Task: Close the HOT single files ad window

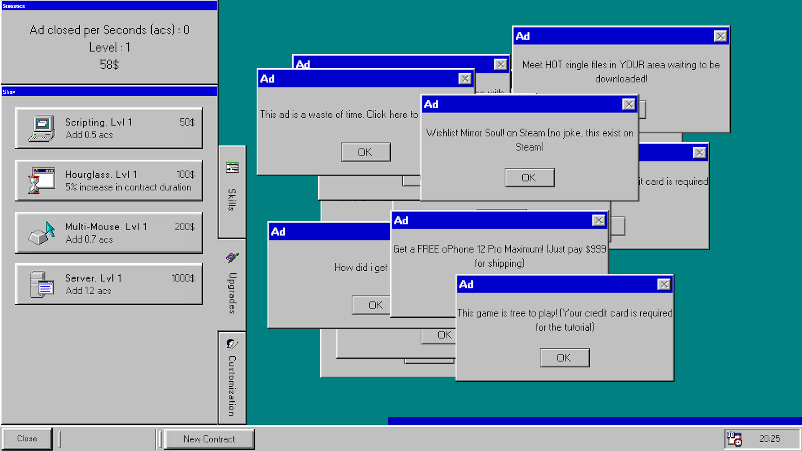Action: (721, 36)
